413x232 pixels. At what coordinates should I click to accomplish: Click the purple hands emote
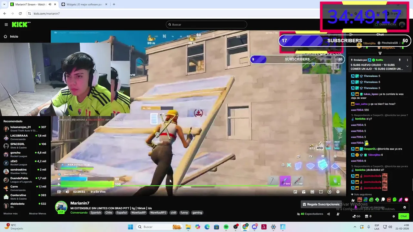pyautogui.click(x=400, y=200)
